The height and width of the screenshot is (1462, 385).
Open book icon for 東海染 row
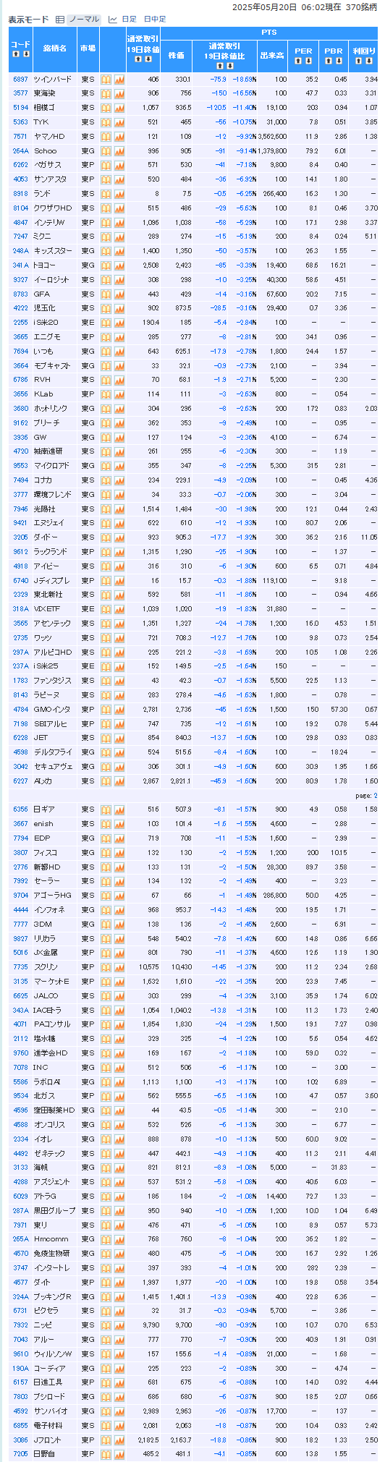[x=106, y=93]
